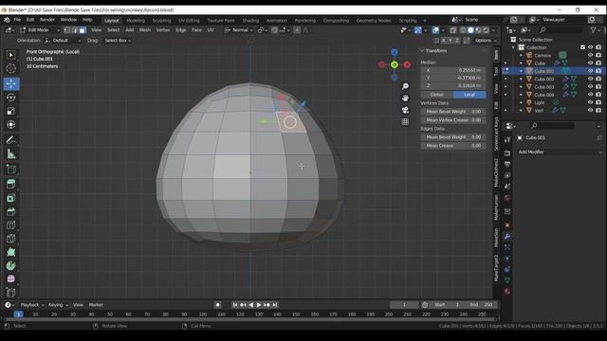Select the Spin tool

(10, 265)
